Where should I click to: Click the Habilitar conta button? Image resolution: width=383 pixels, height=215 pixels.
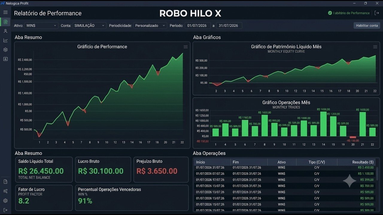[367, 26]
